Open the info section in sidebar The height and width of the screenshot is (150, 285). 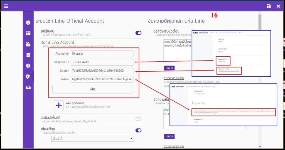click(28, 22)
